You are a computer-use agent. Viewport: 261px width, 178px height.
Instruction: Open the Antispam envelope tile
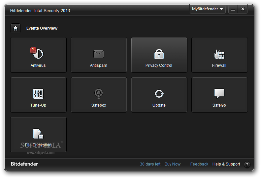click(99, 55)
